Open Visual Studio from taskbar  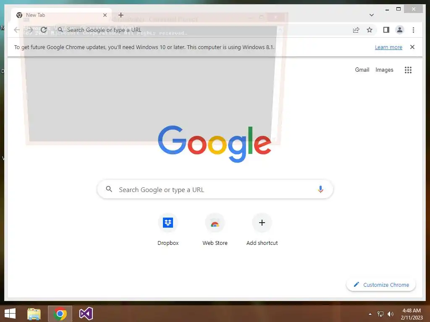(x=86, y=314)
